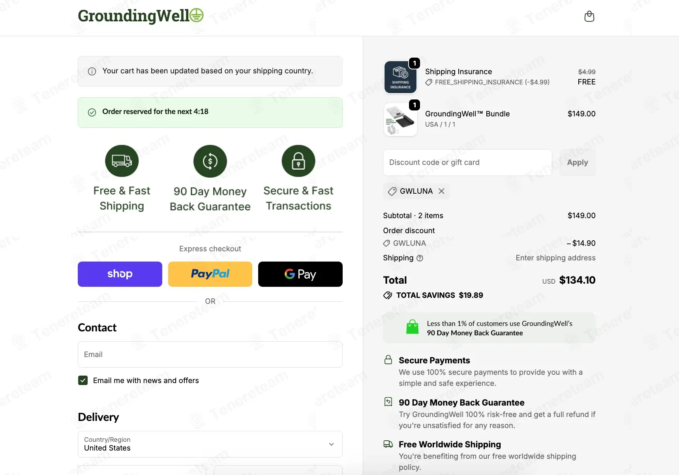
Task: Remove the GWLUNA discount code
Action: (441, 191)
